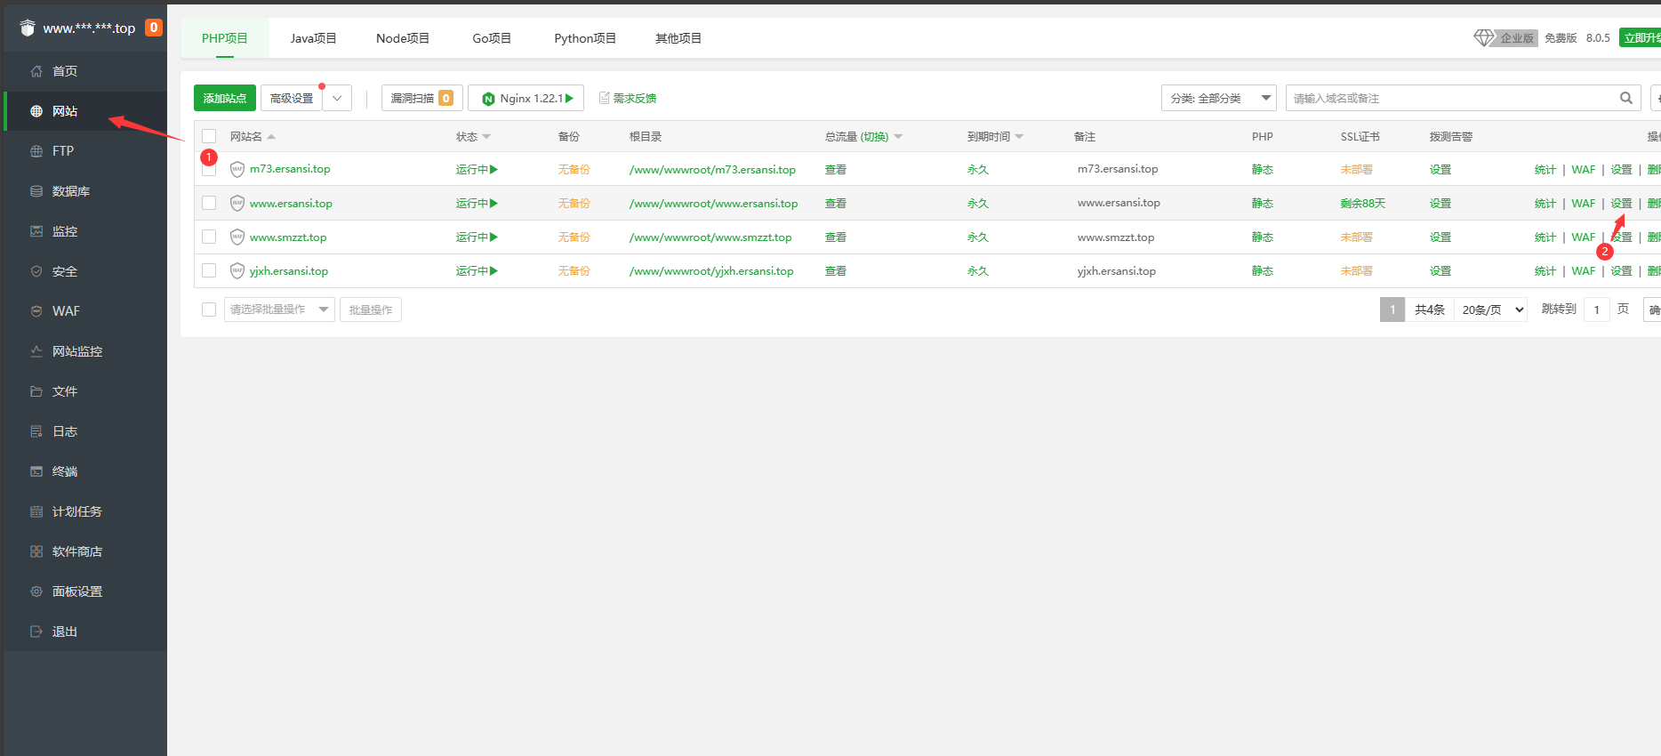Image resolution: width=1661 pixels, height=756 pixels.
Task: Check the yjxh.ersansi.top row checkbox
Action: click(209, 270)
